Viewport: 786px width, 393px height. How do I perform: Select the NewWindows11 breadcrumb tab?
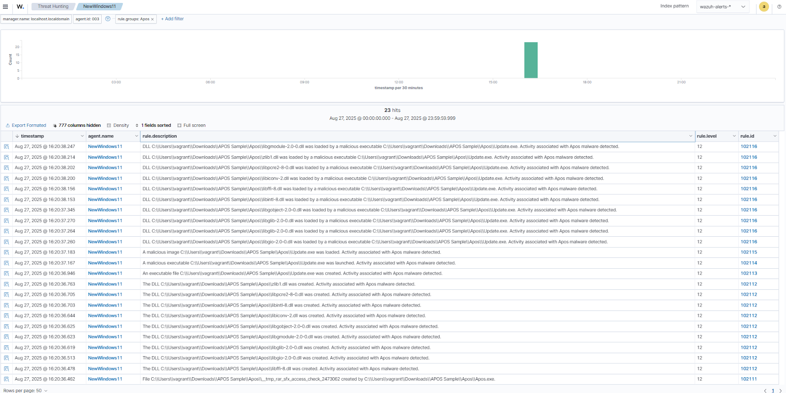[99, 6]
